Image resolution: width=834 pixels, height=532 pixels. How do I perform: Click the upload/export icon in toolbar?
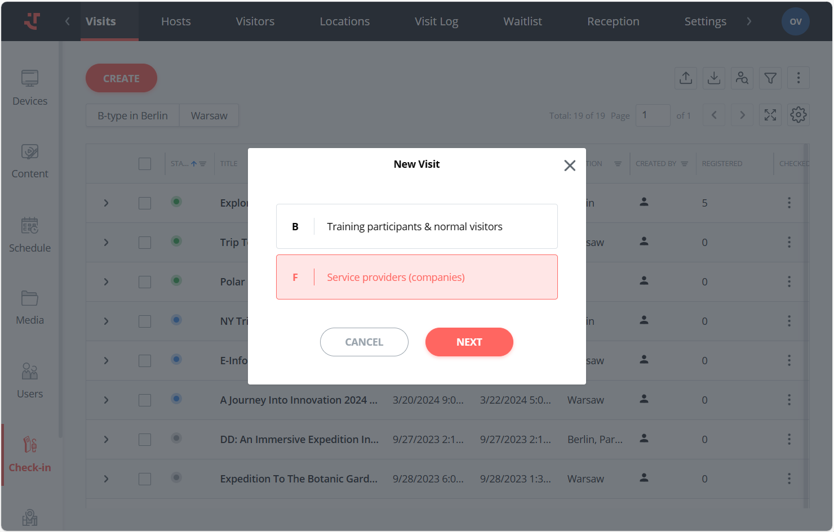coord(686,78)
